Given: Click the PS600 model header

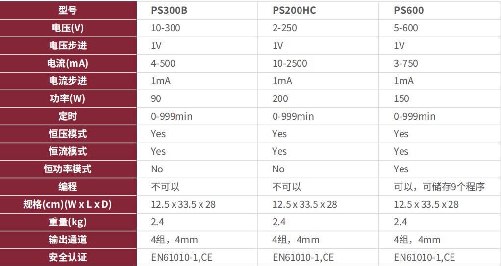Looking at the screenshot, I should pyautogui.click(x=409, y=10).
